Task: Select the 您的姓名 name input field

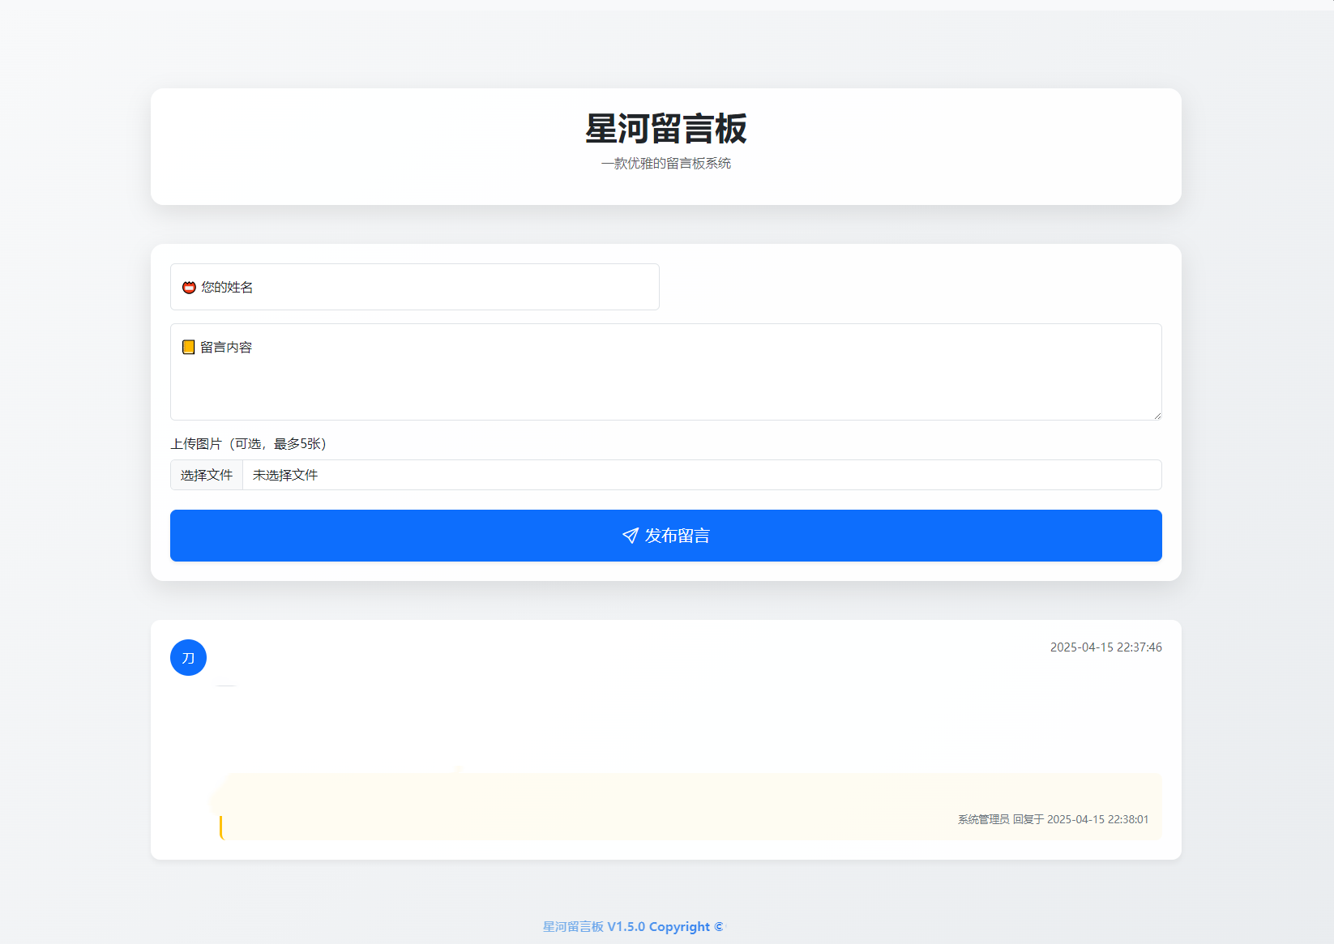Action: coord(414,287)
